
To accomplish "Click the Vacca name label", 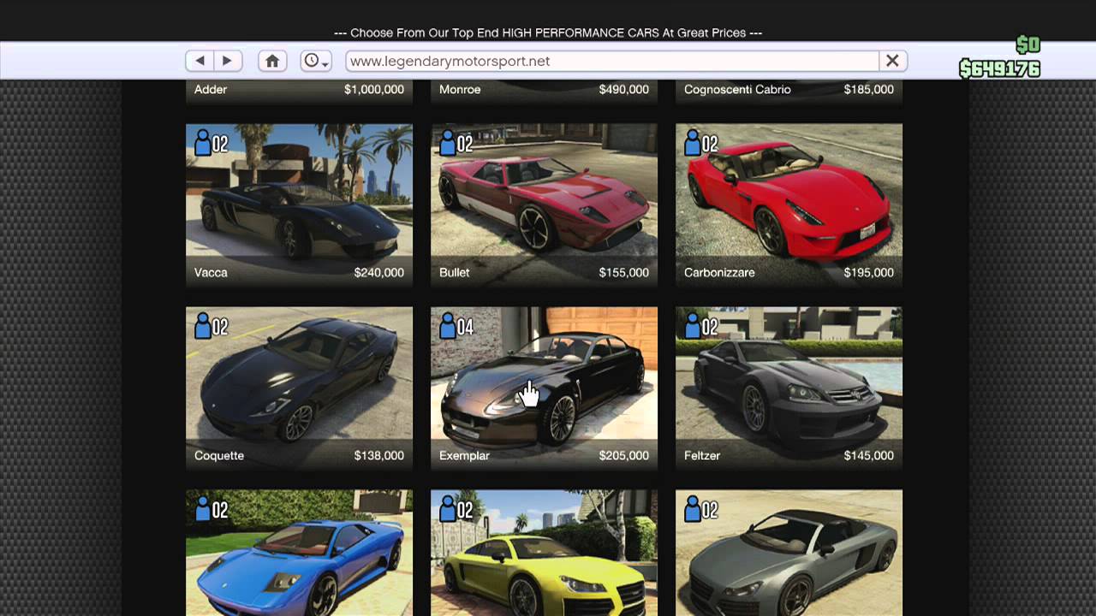I will click(x=211, y=272).
